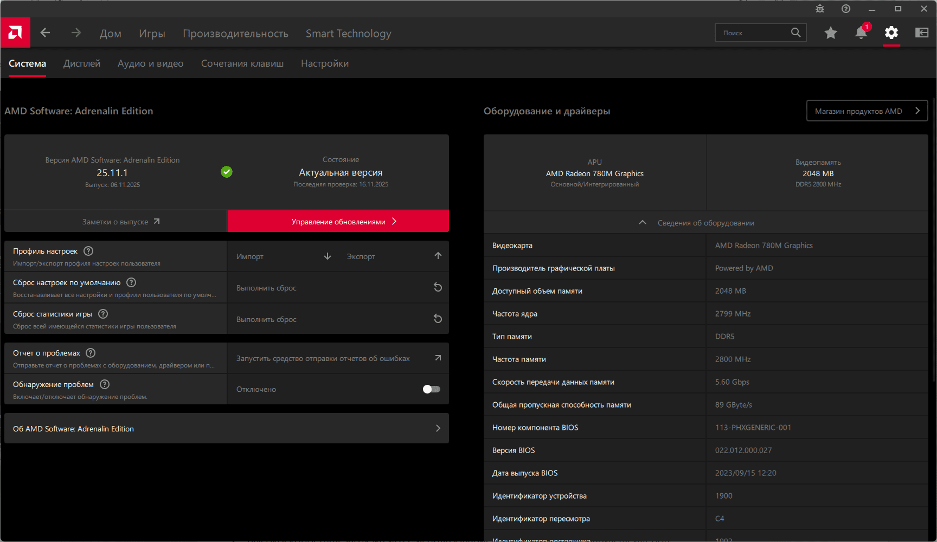Open the Дом menu
Viewport: 937px width, 542px height.
click(x=111, y=33)
